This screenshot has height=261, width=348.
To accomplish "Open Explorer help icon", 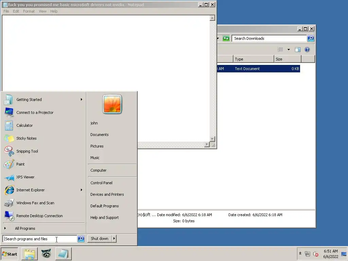I will pos(307,50).
